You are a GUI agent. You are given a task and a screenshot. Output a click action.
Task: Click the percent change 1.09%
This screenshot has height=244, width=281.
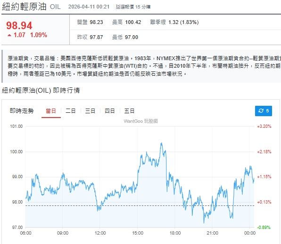click(39, 35)
